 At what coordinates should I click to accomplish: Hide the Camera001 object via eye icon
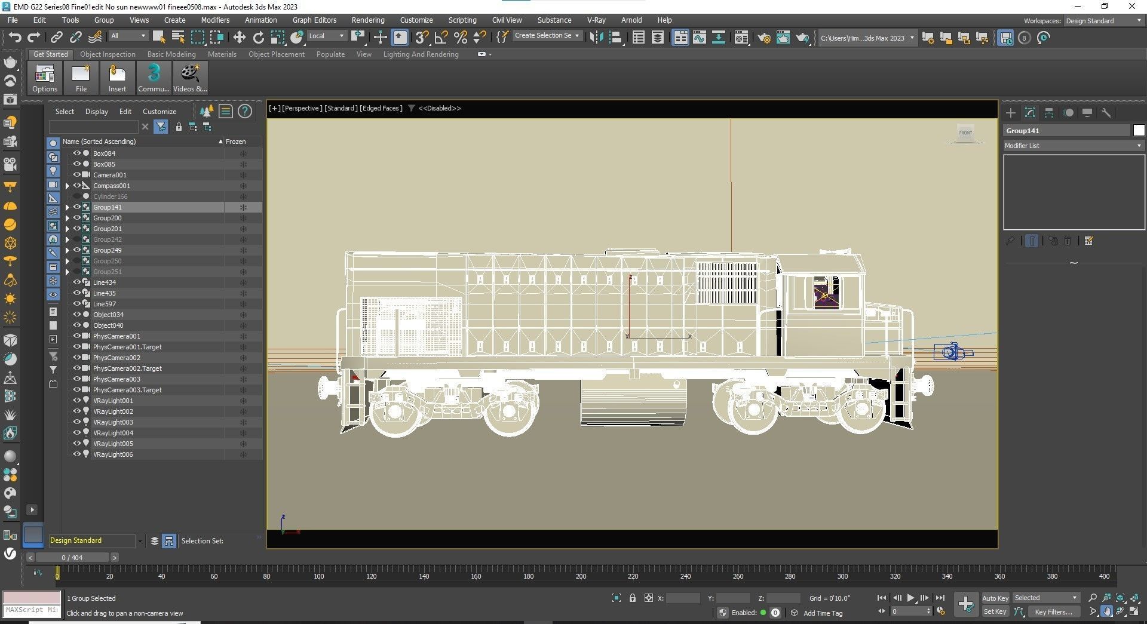(x=76, y=175)
